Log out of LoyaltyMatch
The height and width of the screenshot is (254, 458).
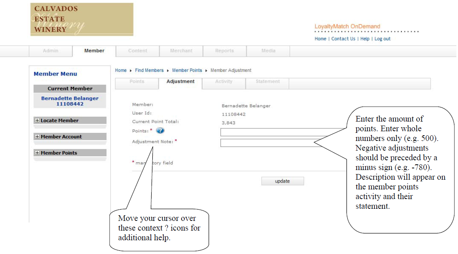point(382,38)
